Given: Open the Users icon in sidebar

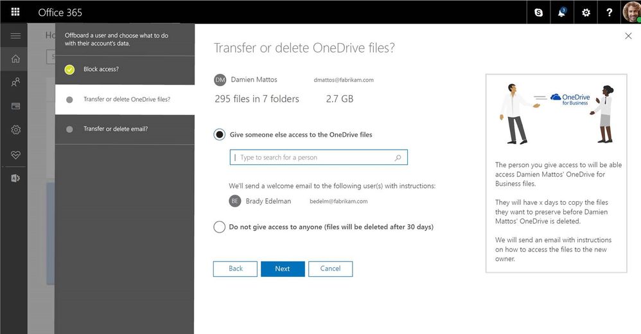Looking at the screenshot, I should (15, 82).
